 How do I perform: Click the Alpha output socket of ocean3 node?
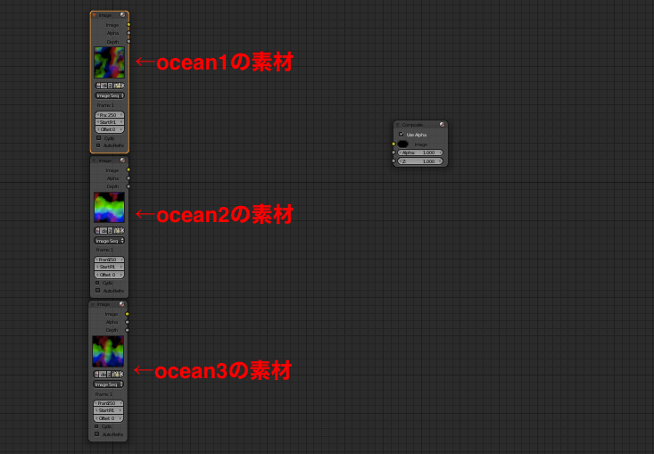click(x=127, y=322)
